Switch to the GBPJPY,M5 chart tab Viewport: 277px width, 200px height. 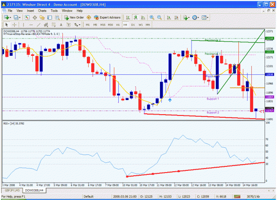[x=12, y=190]
